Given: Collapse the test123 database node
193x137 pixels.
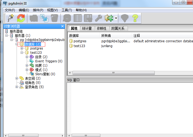Looking at the screenshot, I should coord(22,53).
